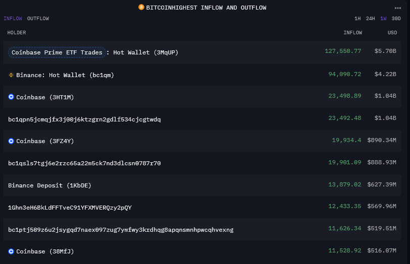Viewport: 410px width, 264px height.
Task: Open Hot Wallet (3MqUP) holder link
Action: point(145,52)
